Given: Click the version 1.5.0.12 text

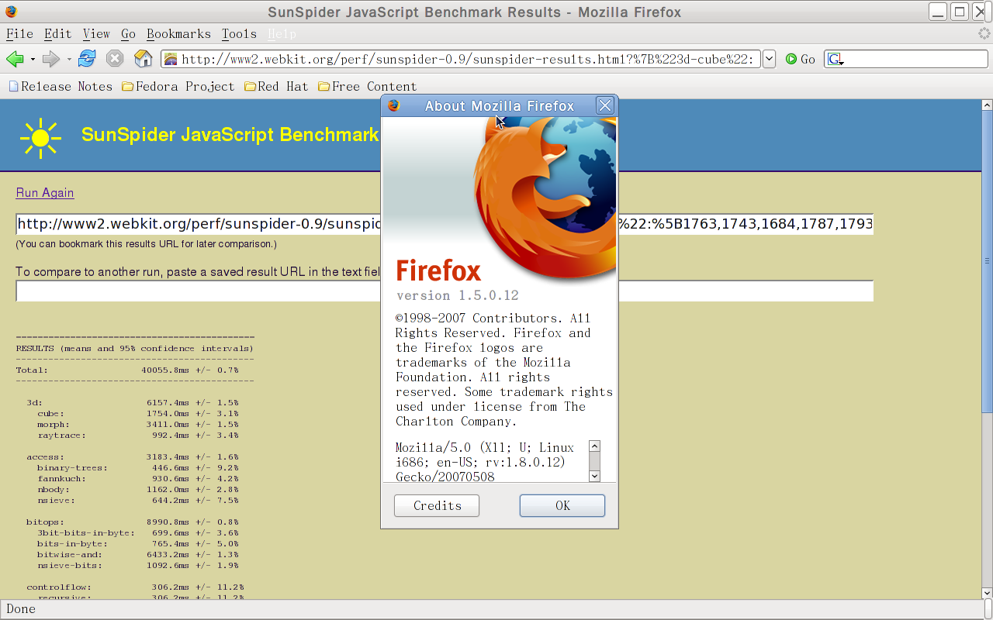Looking at the screenshot, I should [457, 295].
